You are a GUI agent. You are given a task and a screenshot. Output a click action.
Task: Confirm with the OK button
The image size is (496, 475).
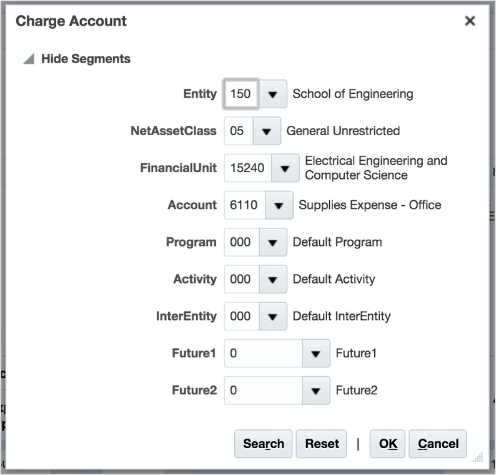pyautogui.click(x=387, y=444)
